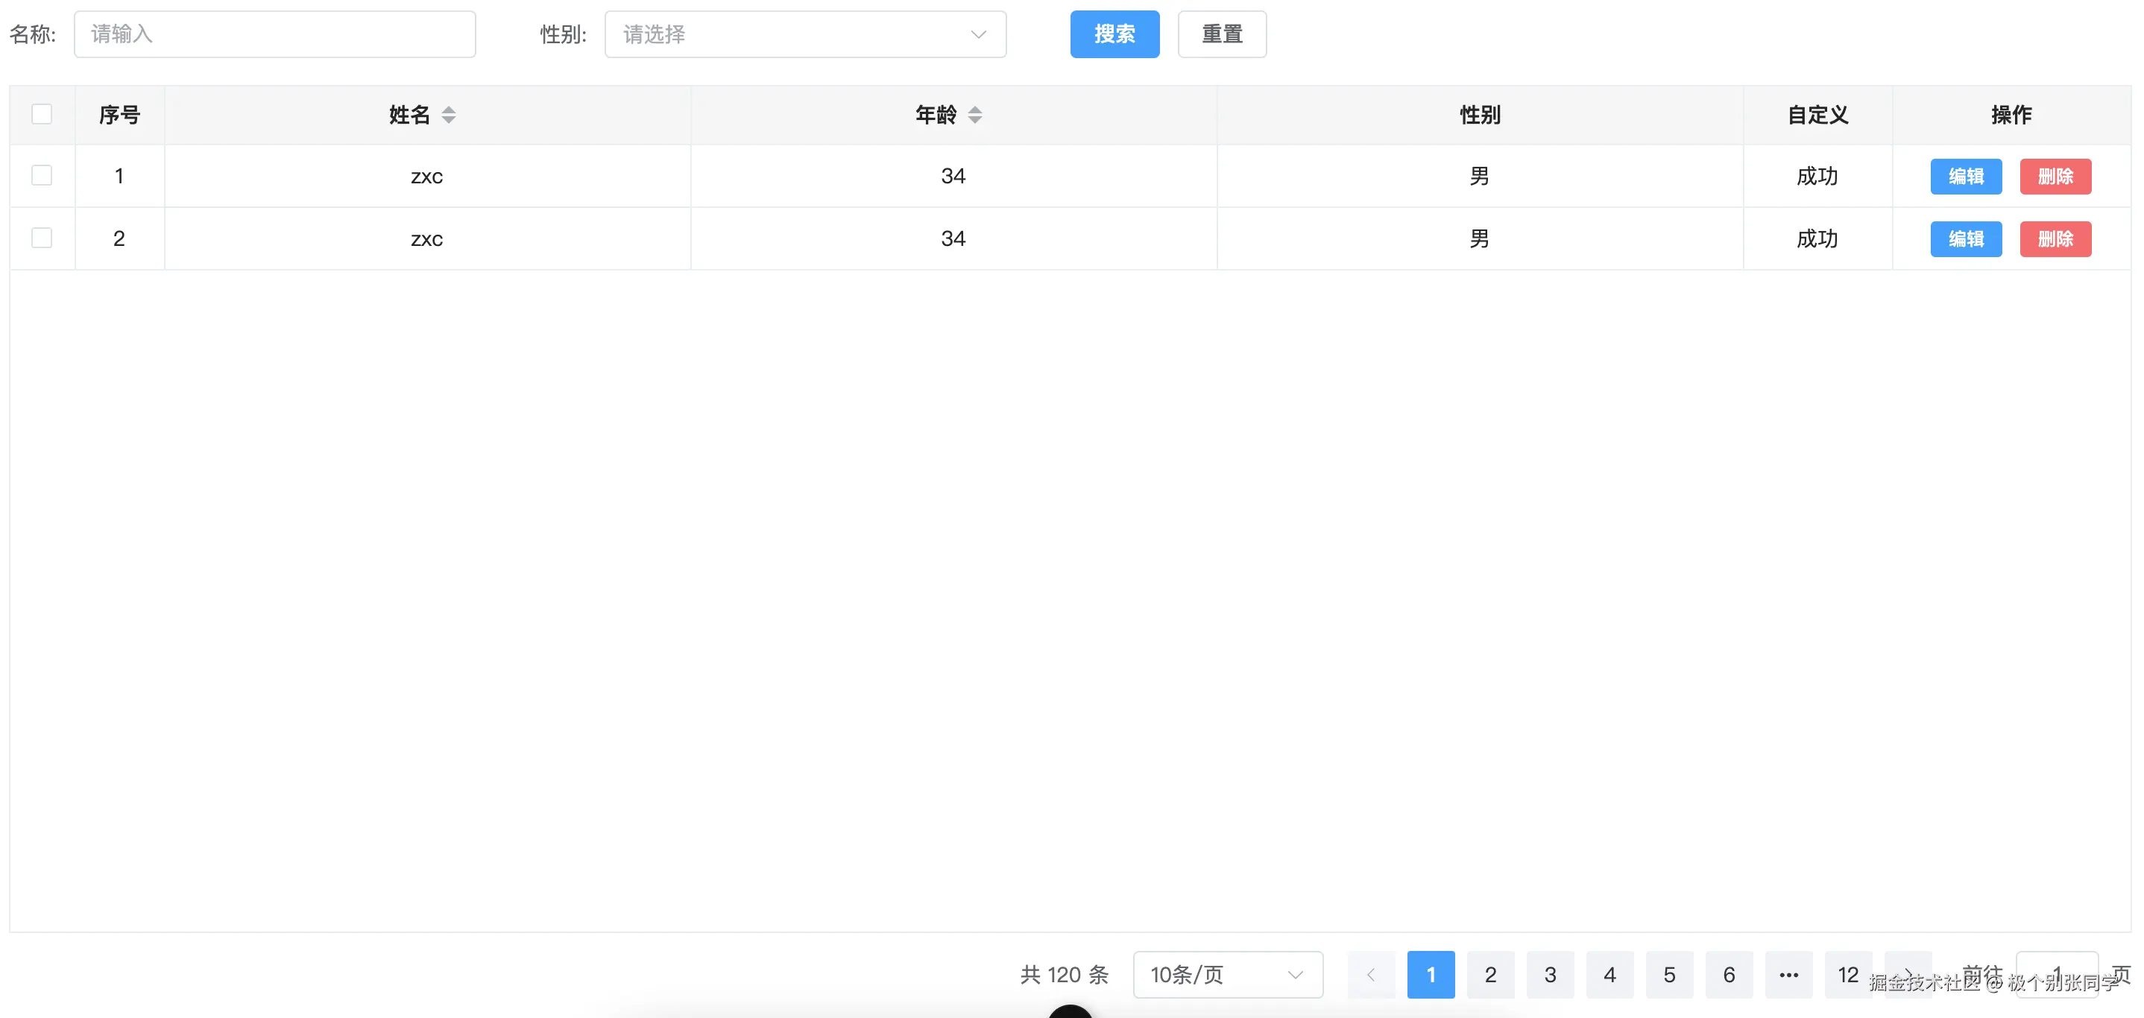Click 编辑 button in first row

point(1966,177)
